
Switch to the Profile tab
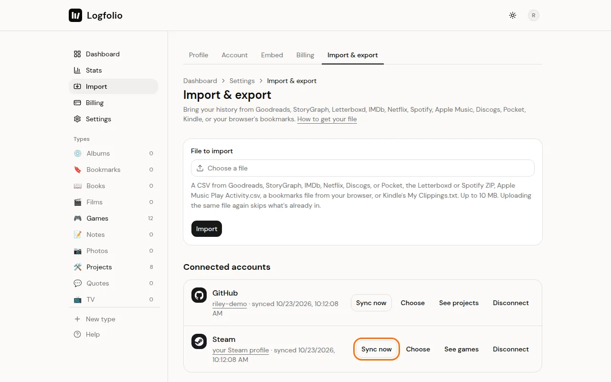199,55
